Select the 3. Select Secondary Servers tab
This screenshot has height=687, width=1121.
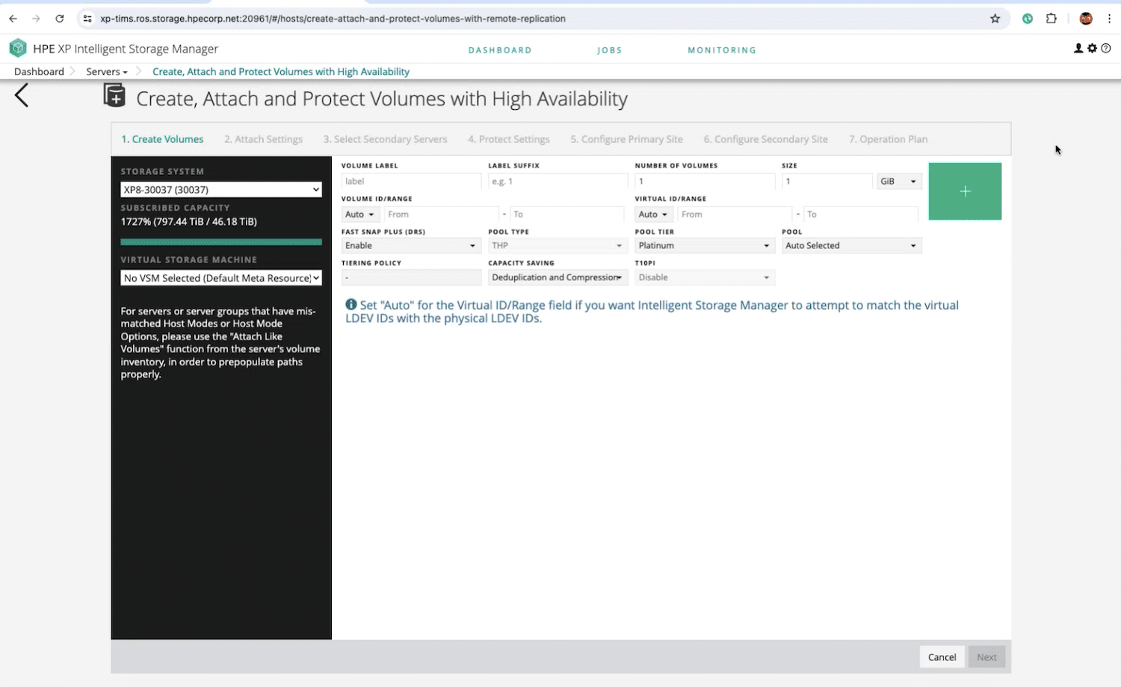[385, 139]
